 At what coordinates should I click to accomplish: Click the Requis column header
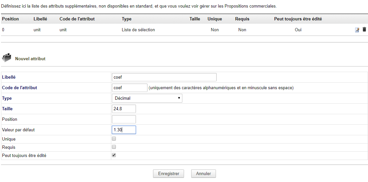tap(242, 19)
